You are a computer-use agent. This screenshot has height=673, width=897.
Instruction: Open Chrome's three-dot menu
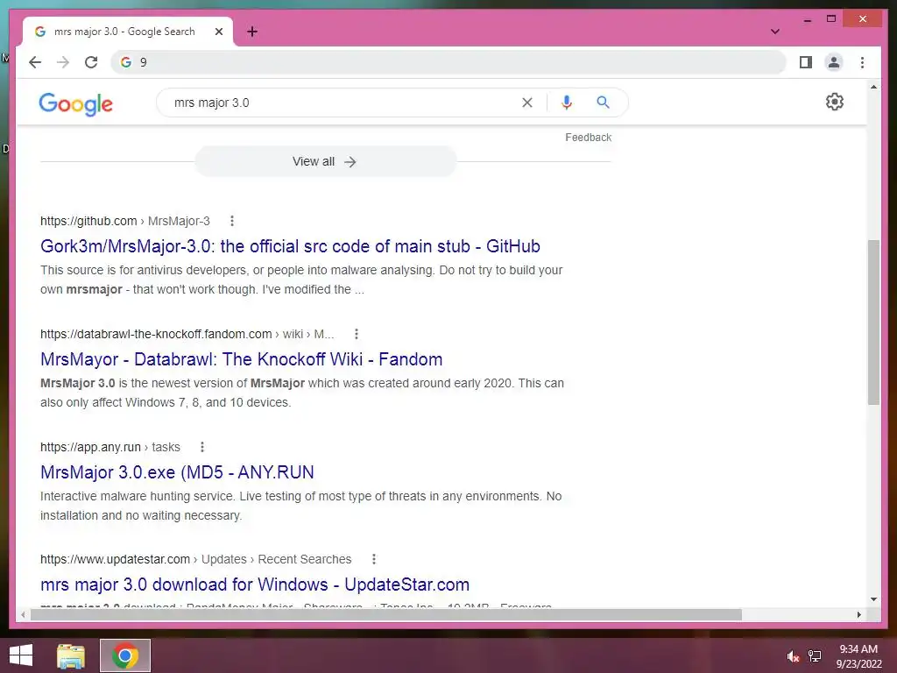(x=862, y=62)
